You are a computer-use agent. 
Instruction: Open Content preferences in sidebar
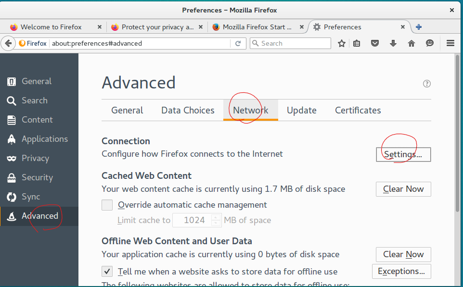point(39,120)
